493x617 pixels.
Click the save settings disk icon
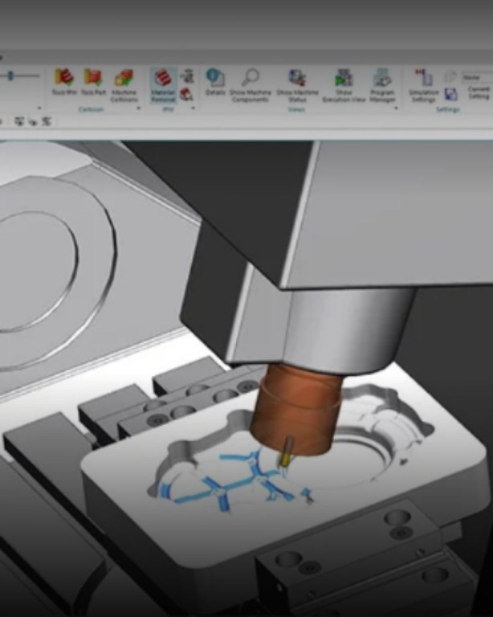[450, 94]
